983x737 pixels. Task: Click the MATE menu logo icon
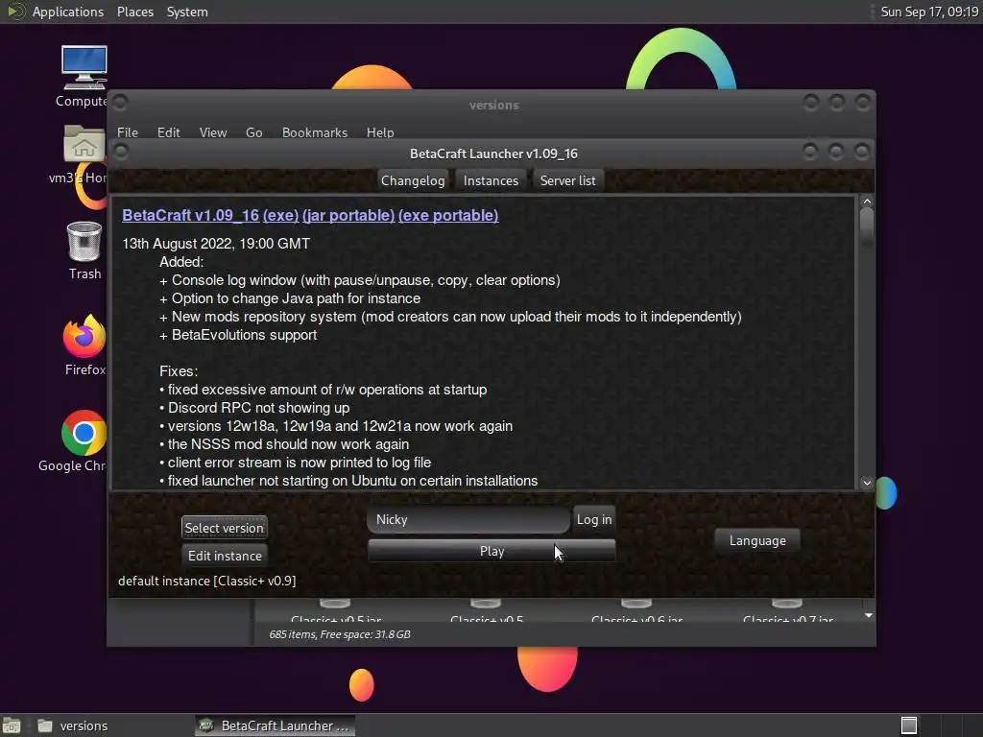click(15, 12)
